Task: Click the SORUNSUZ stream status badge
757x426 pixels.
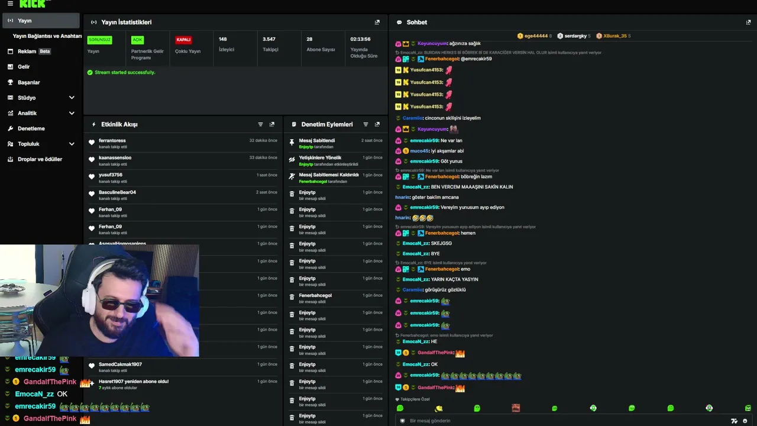Action: coord(99,40)
